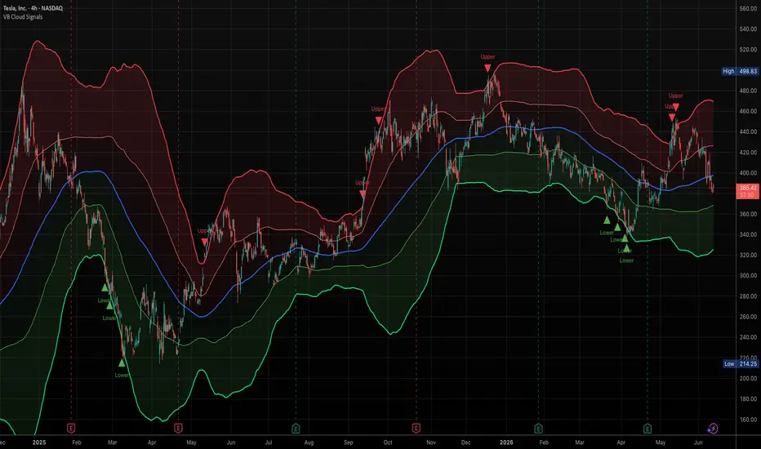
Task: Click the 260.00 price scale value
Action: [x=748, y=317]
